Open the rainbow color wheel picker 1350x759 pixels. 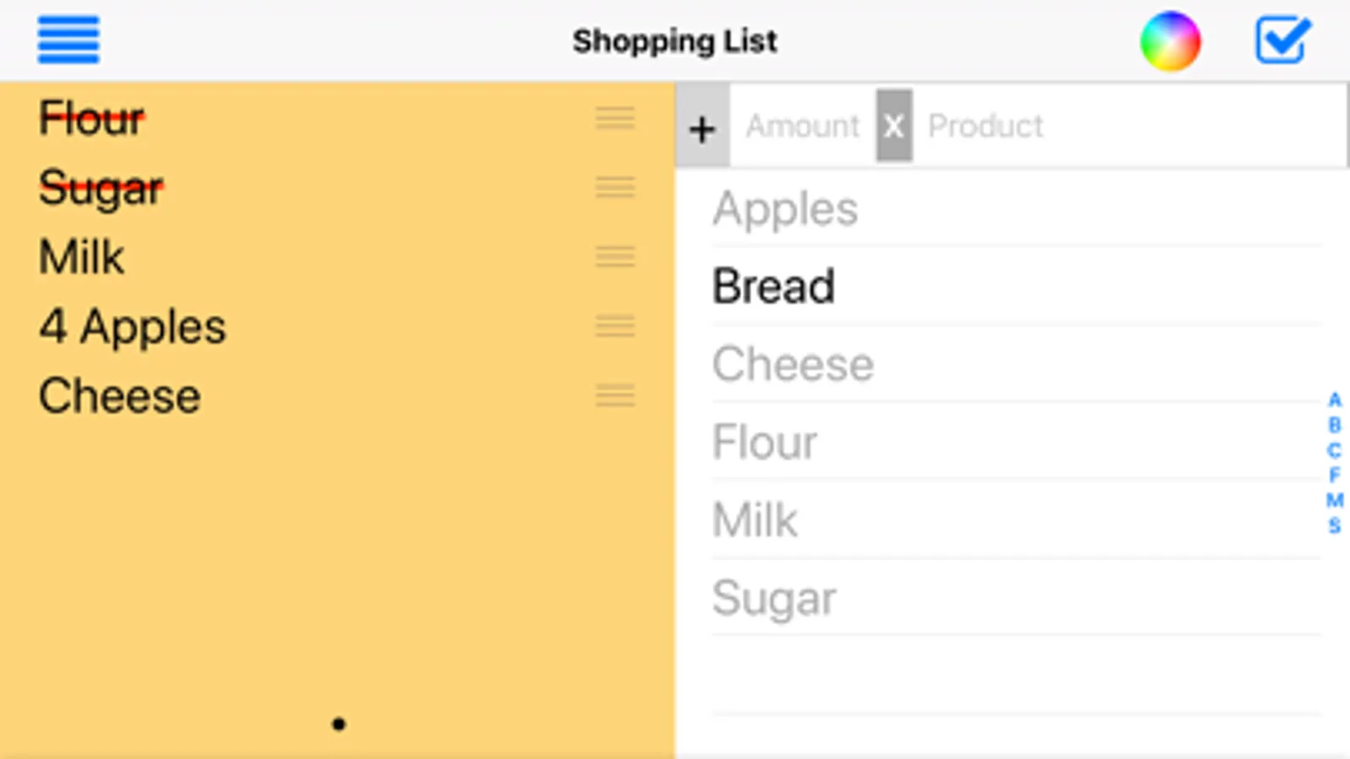tap(1169, 40)
